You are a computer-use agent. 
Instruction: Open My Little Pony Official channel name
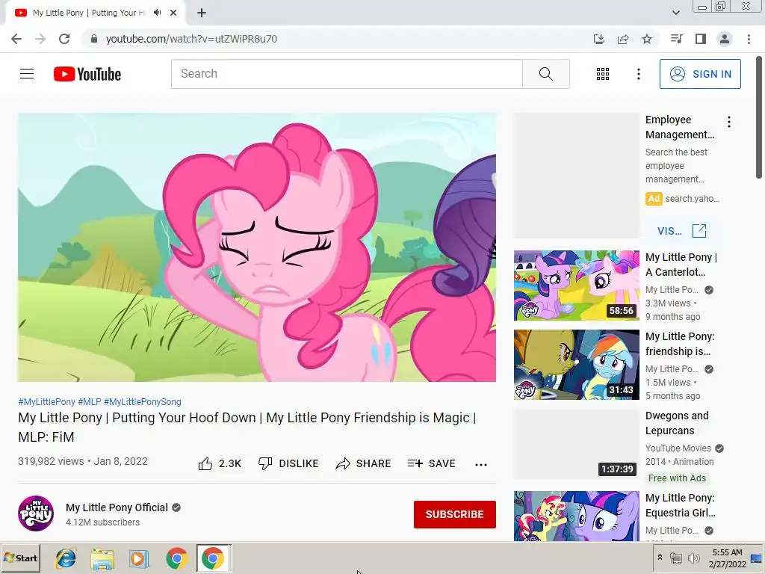point(117,507)
